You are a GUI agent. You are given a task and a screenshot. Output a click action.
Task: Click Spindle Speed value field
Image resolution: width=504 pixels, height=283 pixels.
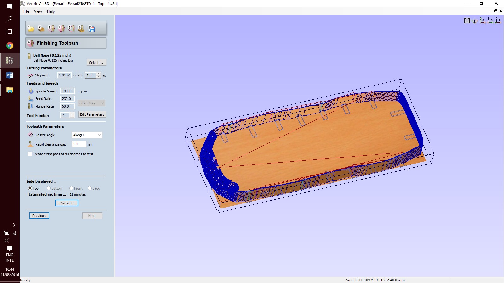tap(67, 91)
